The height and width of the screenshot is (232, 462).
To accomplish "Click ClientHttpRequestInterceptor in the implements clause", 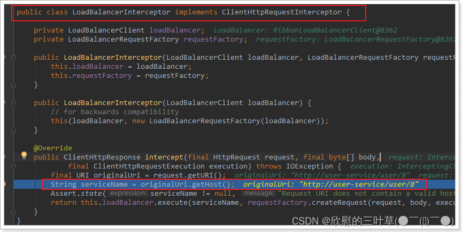I will click(x=282, y=12).
